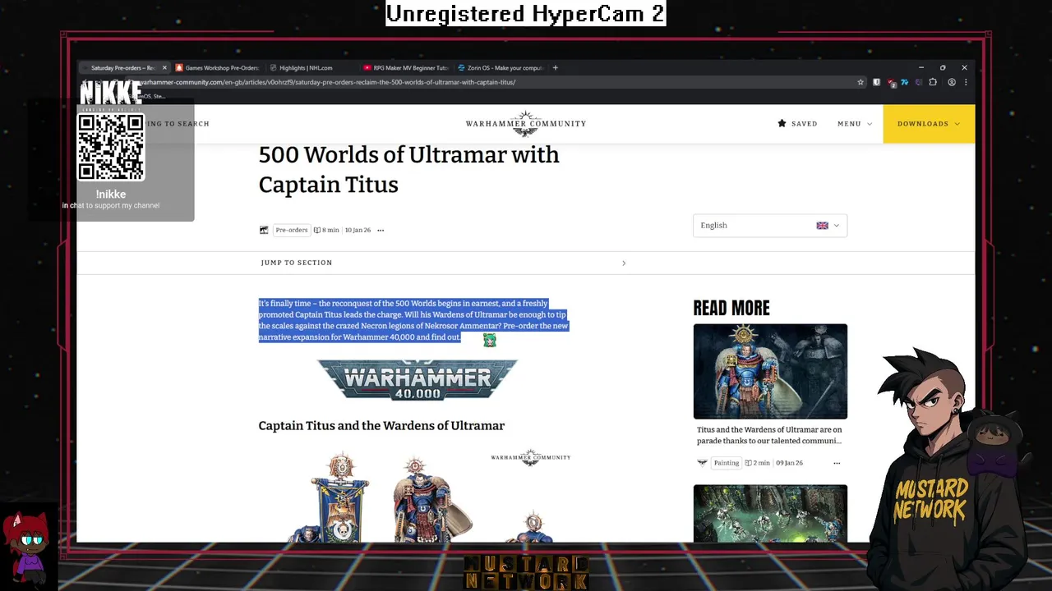Click the 2 min read time
The height and width of the screenshot is (591, 1052).
point(761,463)
